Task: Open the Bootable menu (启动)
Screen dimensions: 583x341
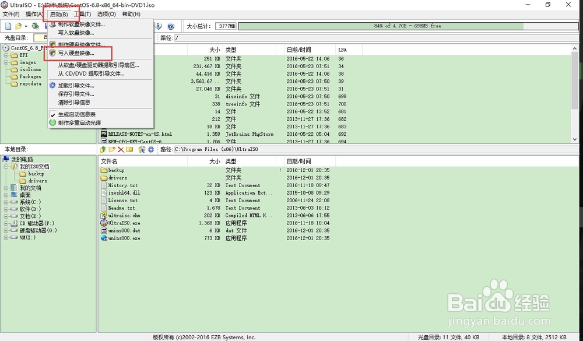Action: 59,15
